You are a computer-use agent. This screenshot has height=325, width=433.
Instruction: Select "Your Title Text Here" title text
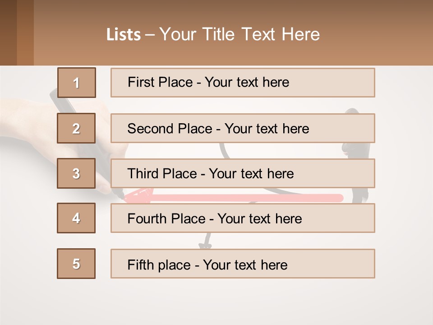240,34
